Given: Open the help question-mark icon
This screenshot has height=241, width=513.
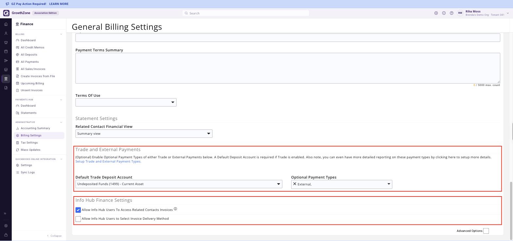Looking at the screenshot, I should (451, 13).
